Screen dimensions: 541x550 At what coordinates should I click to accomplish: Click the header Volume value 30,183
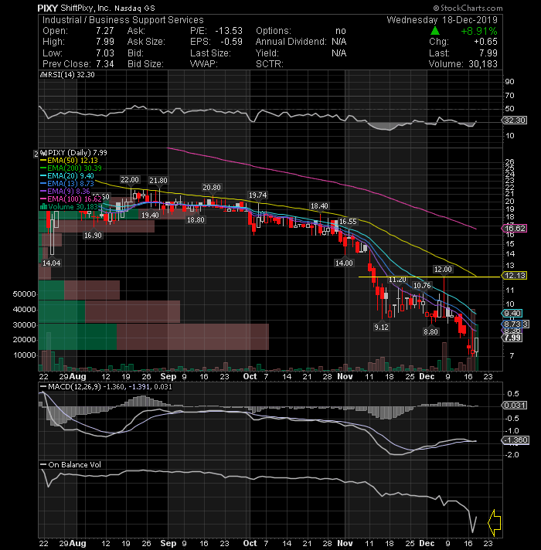[483, 64]
